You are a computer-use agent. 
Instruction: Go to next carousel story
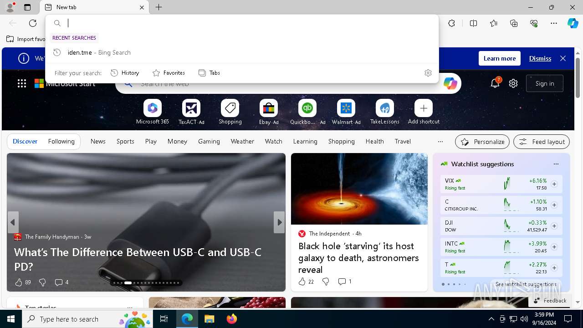pos(279,222)
